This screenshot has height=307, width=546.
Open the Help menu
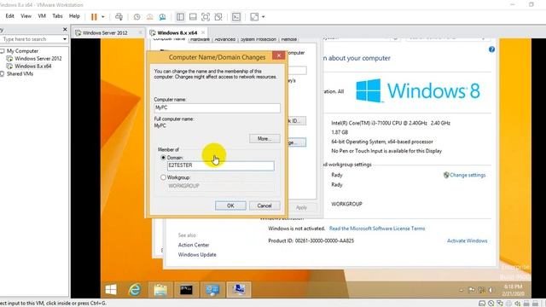point(74,16)
